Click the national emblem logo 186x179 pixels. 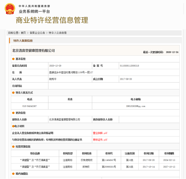pyautogui.click(x=10, y=9)
